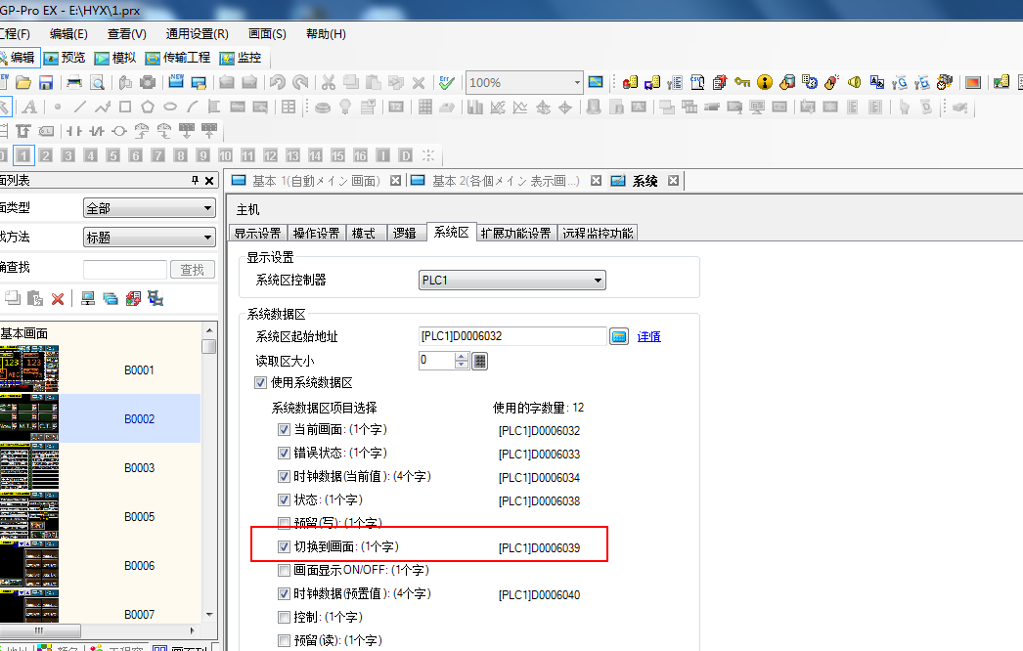Toggle the 使用系统数据区 checkbox
Viewport: 1023px width, 651px height.
pyautogui.click(x=261, y=383)
